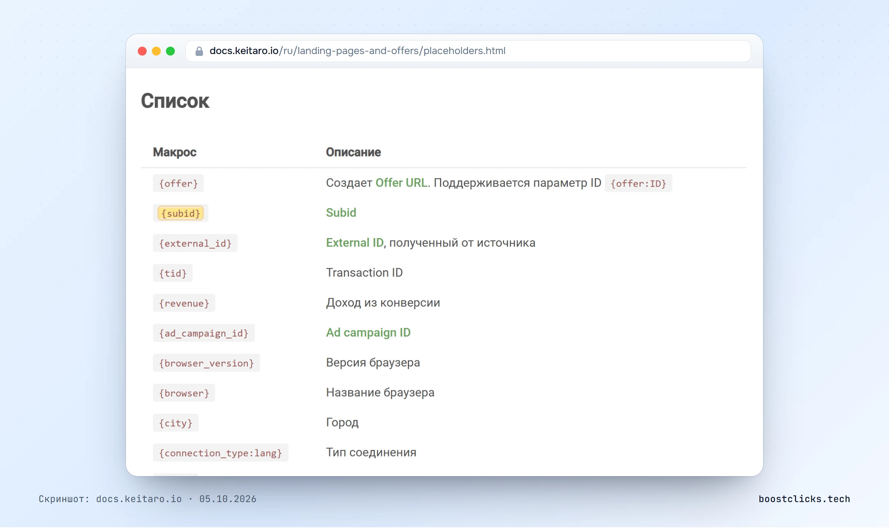Click the {ad_campaign_id} macro code
889x528 pixels.
[x=204, y=333]
